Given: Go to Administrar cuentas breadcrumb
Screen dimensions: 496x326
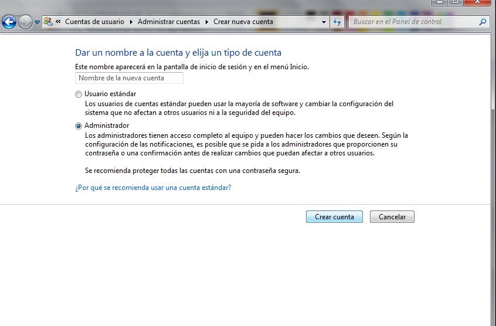Looking at the screenshot, I should (x=169, y=22).
